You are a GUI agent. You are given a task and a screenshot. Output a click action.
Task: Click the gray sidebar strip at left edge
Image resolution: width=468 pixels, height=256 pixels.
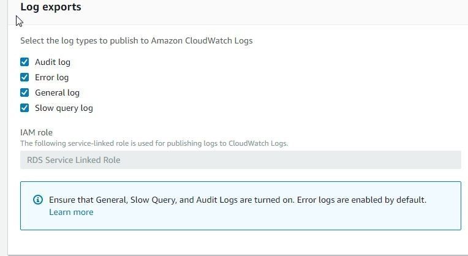(4, 128)
